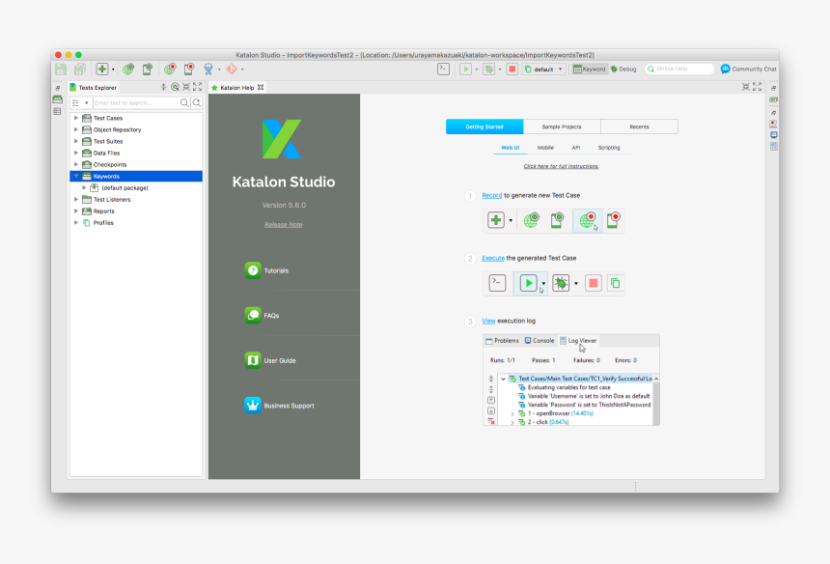Viewport: 830px width, 564px height.
Task: Click the Git icon in the toolbar
Action: 231,70
